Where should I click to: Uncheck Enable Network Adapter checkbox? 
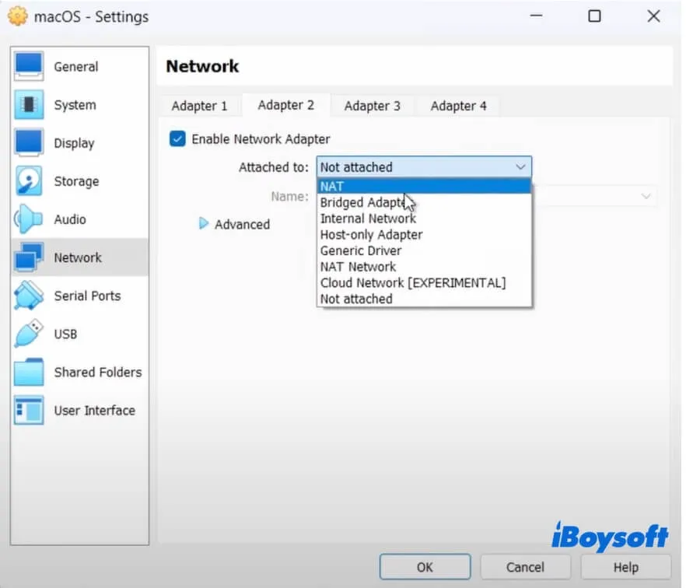[178, 139]
